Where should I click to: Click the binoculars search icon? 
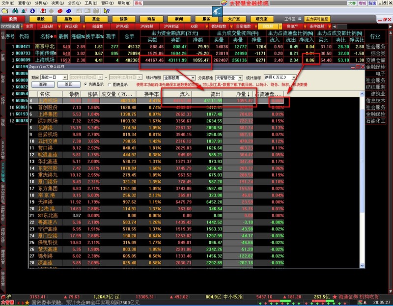click(x=15, y=11)
